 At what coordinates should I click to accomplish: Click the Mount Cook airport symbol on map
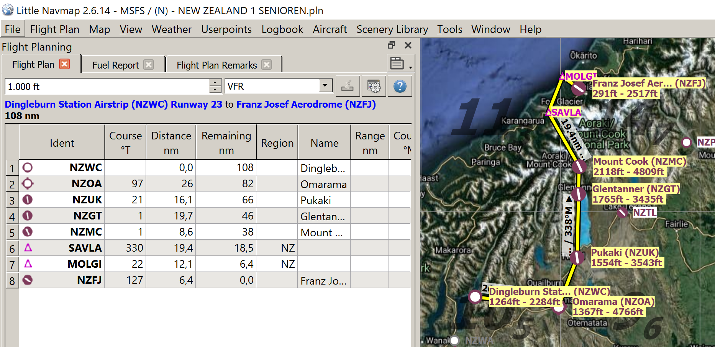(x=579, y=166)
